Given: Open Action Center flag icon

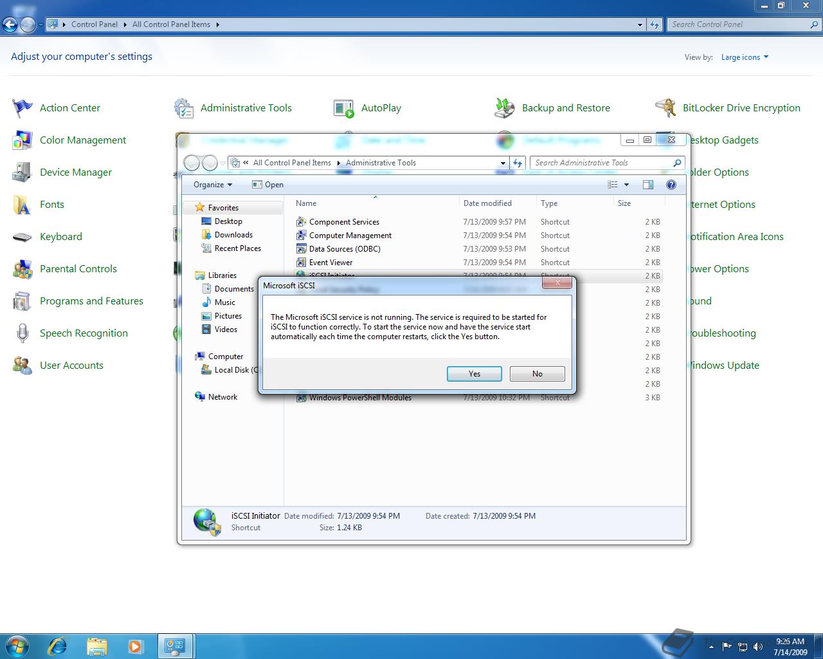Looking at the screenshot, I should coord(23,107).
